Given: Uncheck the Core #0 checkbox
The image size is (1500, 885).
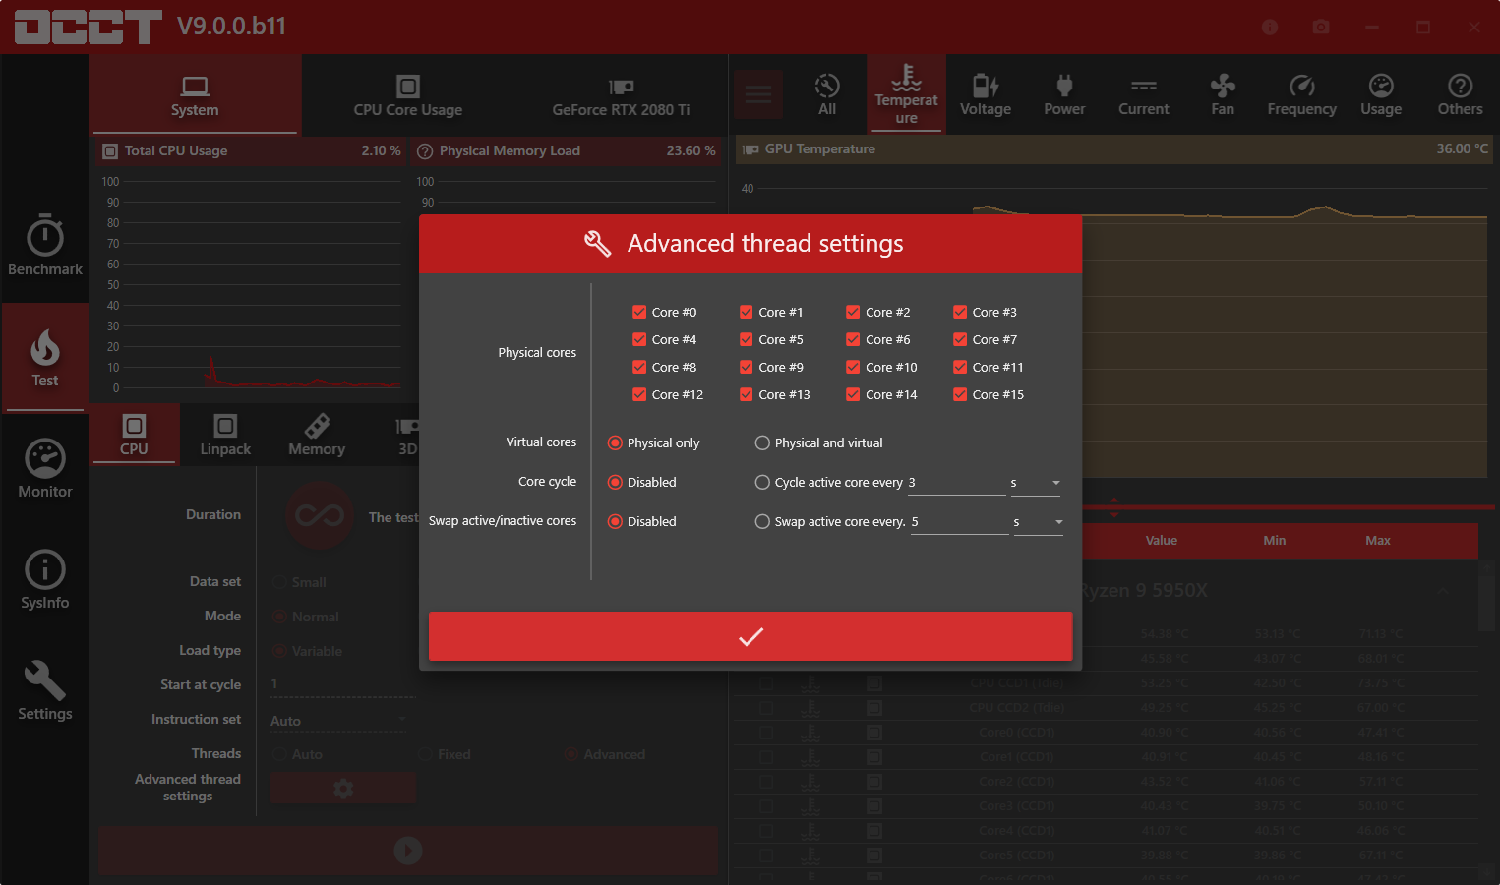Looking at the screenshot, I should [639, 312].
